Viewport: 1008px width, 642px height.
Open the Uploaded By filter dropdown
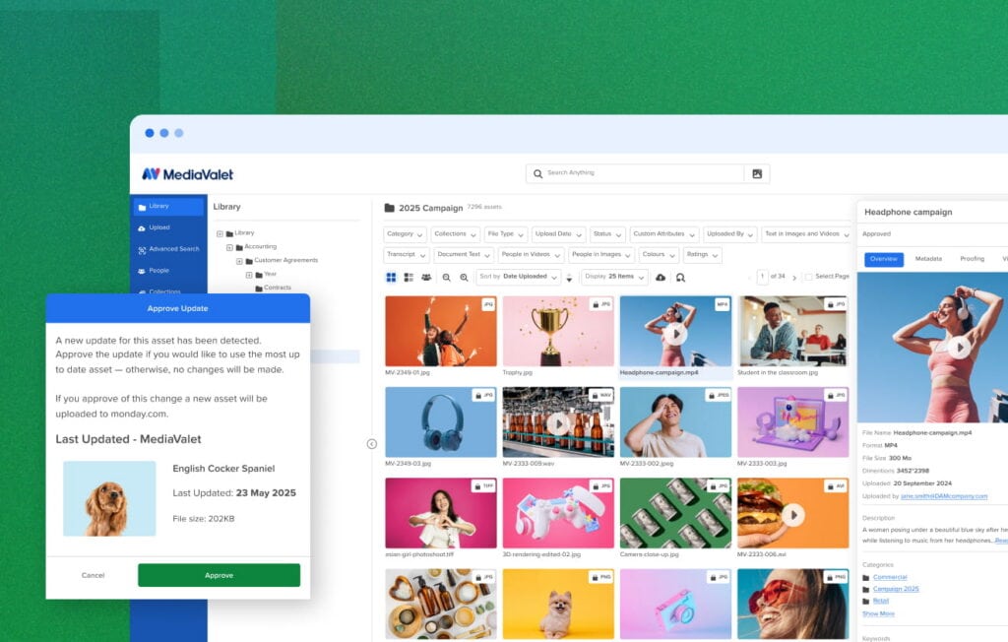[x=730, y=234]
